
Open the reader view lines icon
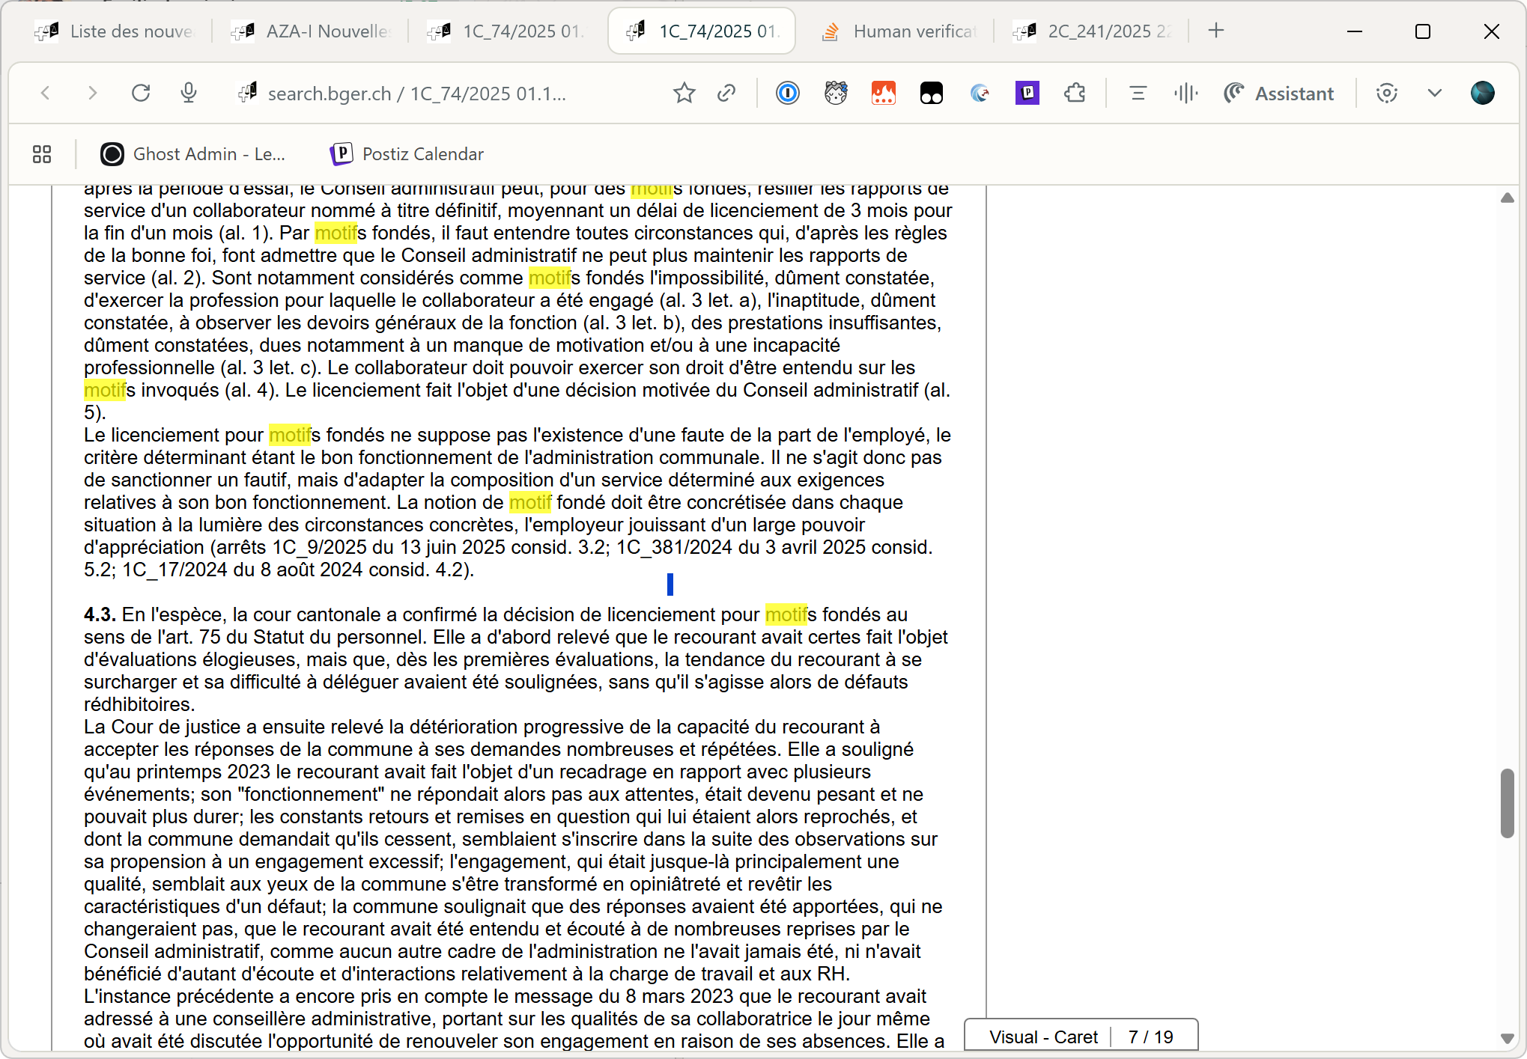1138,93
